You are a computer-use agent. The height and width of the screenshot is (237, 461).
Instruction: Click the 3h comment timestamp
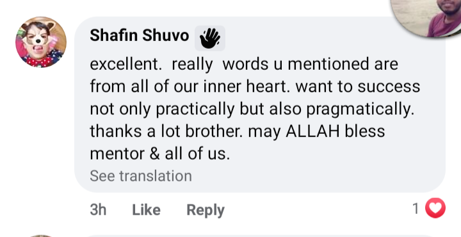(x=98, y=210)
